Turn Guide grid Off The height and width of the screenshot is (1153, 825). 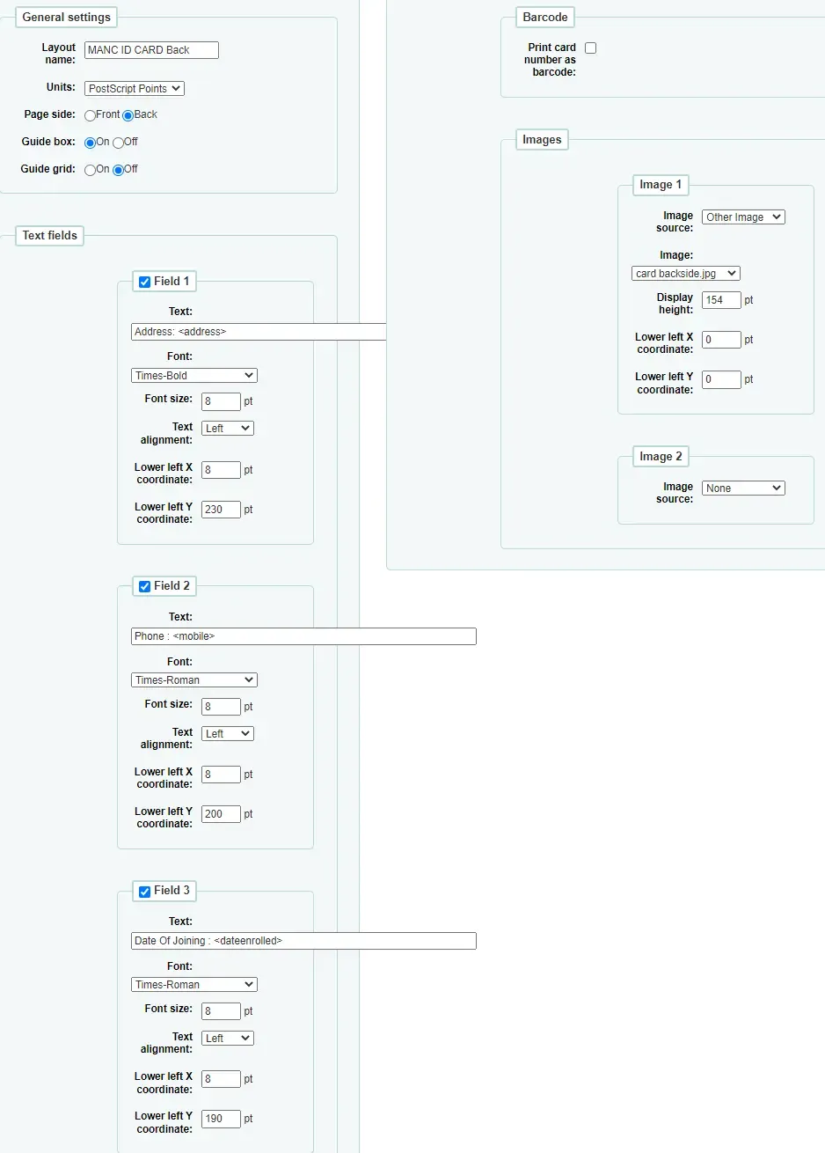[x=118, y=170]
